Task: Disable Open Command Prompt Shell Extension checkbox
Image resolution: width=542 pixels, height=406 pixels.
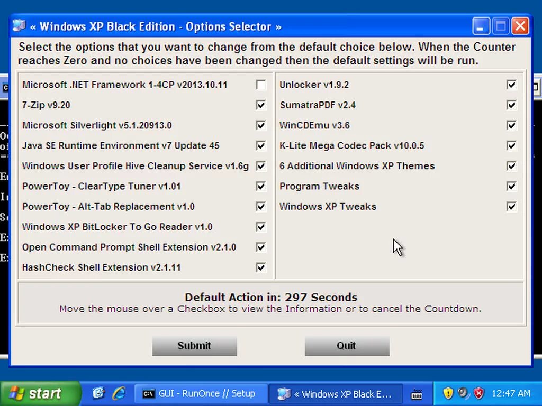Action: click(261, 247)
